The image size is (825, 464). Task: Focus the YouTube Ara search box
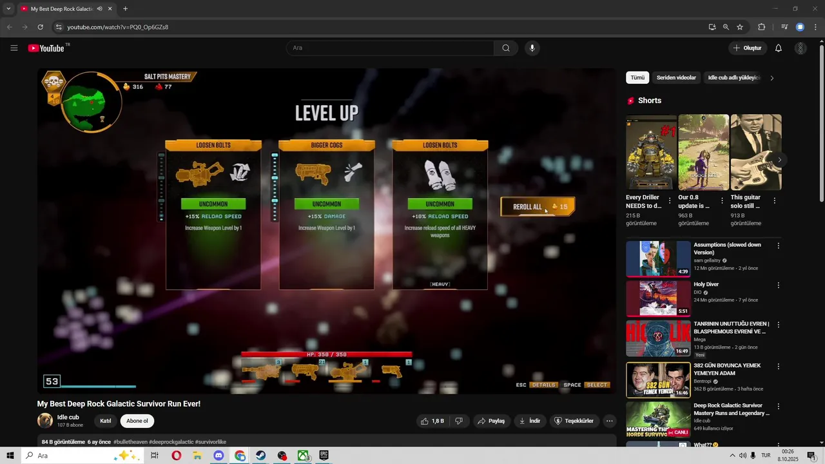pyautogui.click(x=391, y=48)
